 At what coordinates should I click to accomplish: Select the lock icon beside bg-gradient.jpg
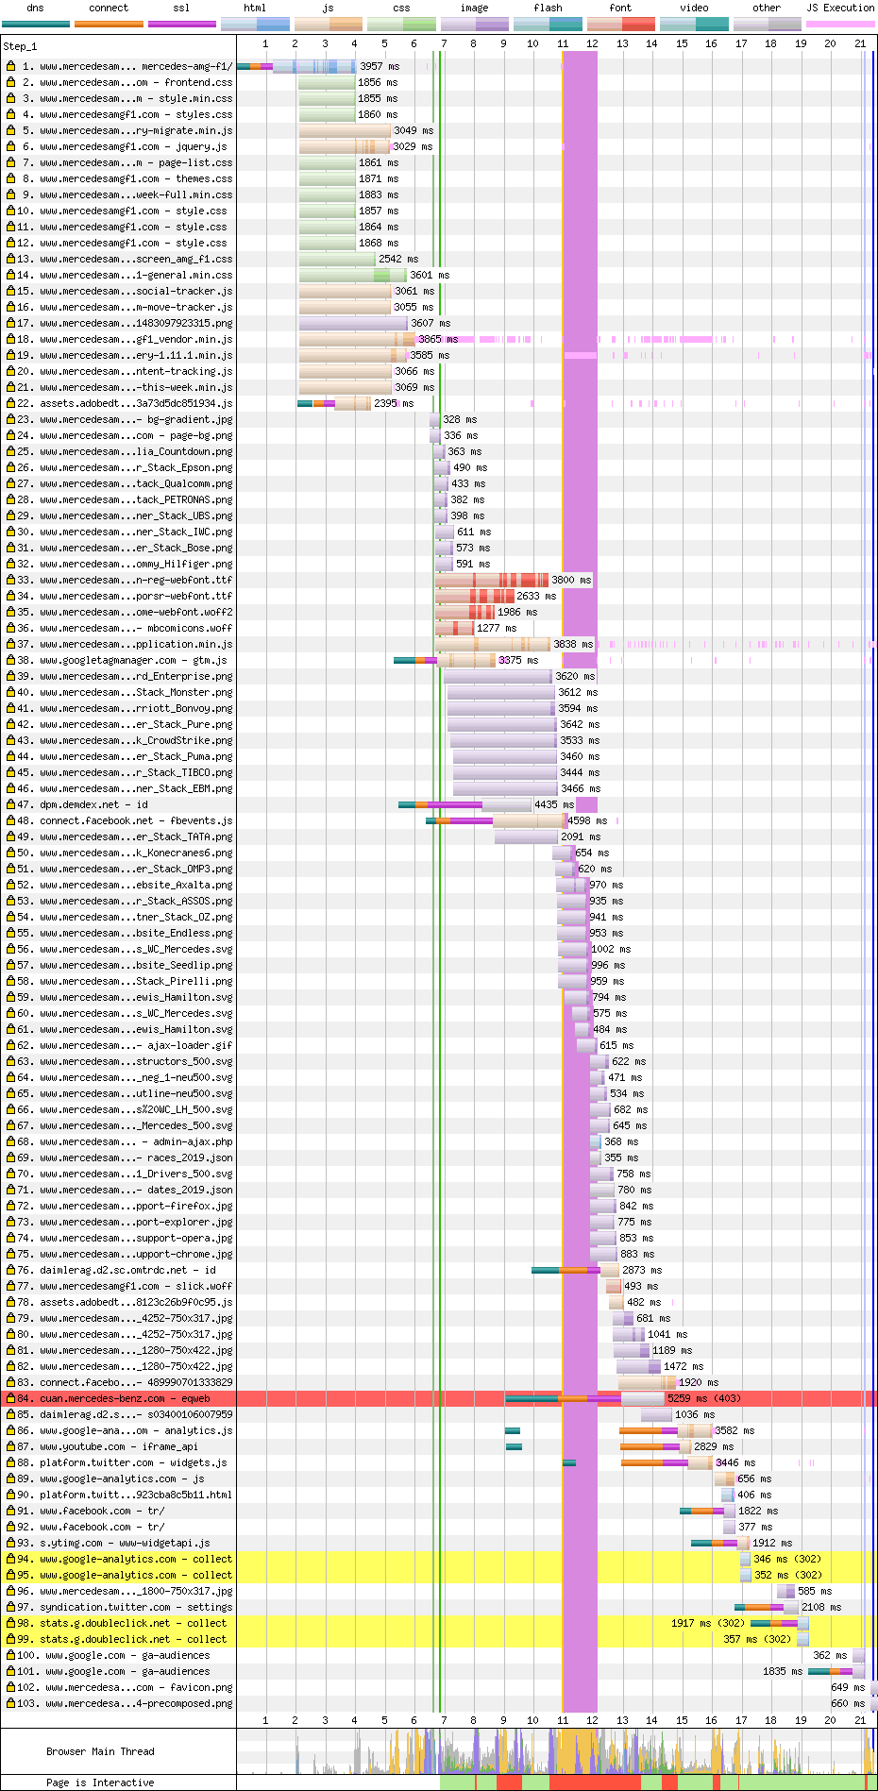(11, 419)
